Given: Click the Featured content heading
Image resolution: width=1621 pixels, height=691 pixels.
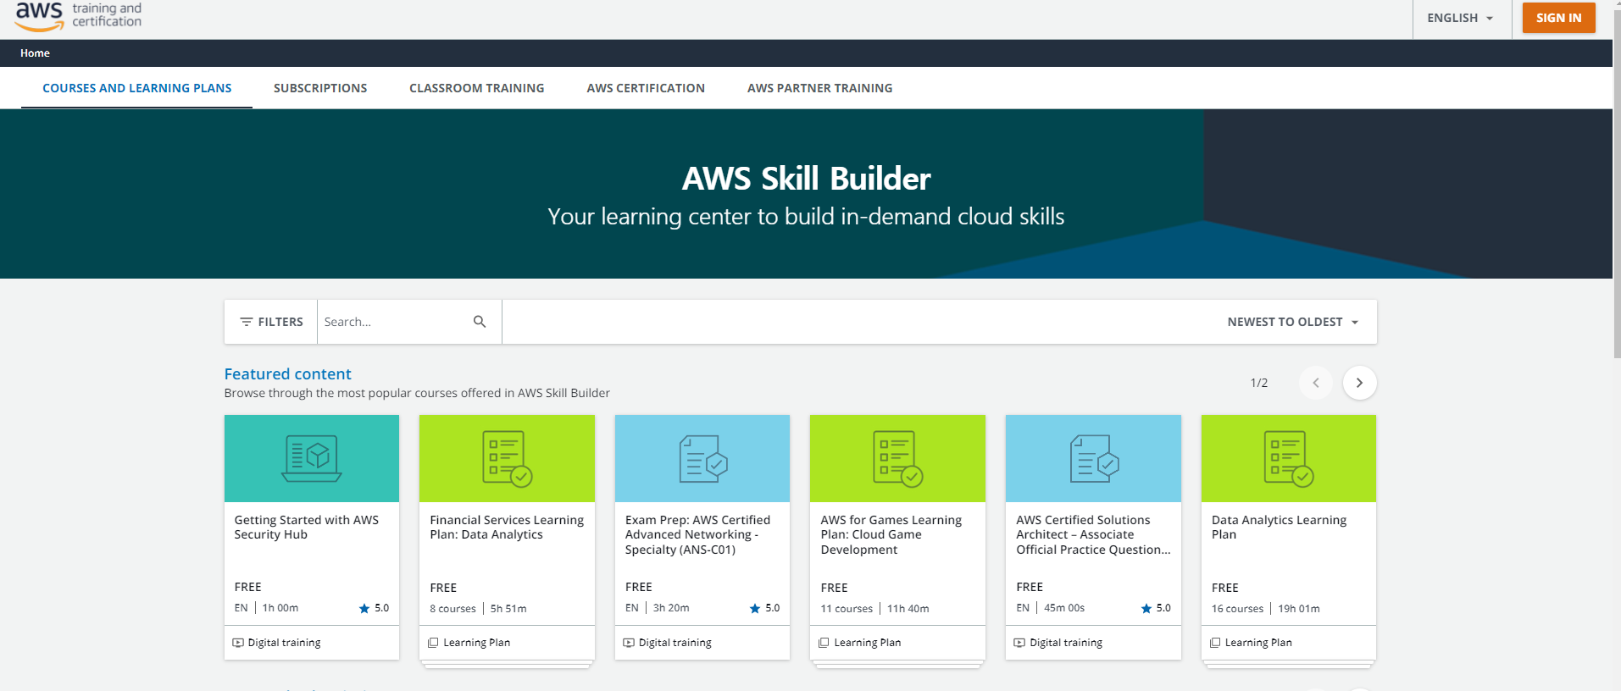Looking at the screenshot, I should [287, 374].
